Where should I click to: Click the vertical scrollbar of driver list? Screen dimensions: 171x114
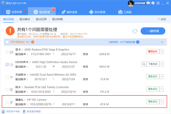pyautogui.click(x=166, y=42)
